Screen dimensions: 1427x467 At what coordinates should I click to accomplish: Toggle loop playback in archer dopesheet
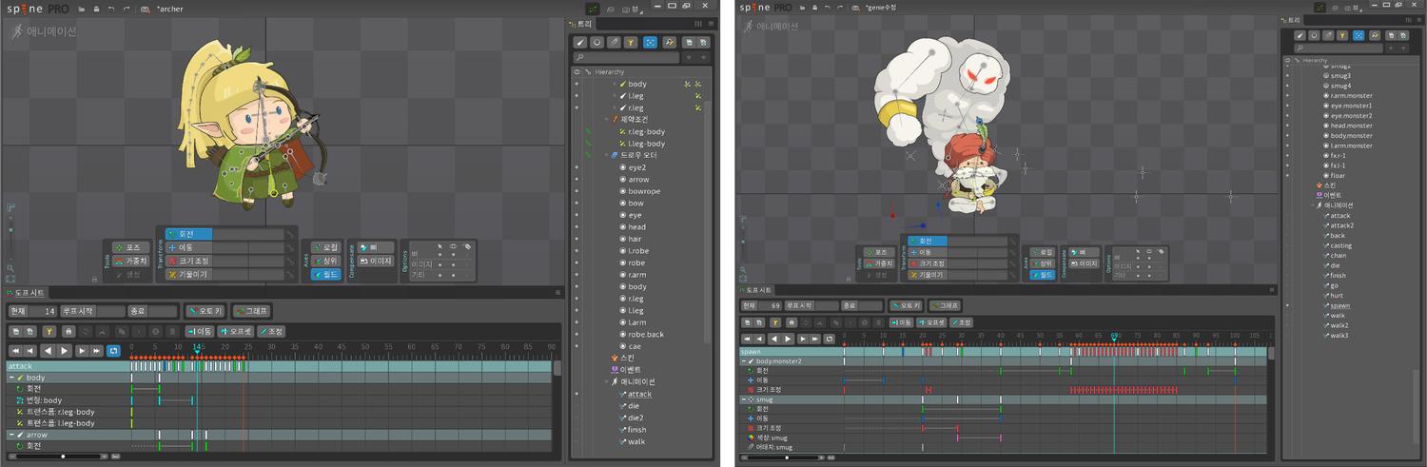113,351
